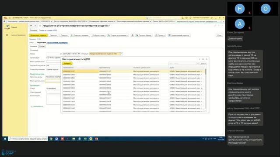
Task: Open the Печать dropdown
Action: click(160, 35)
